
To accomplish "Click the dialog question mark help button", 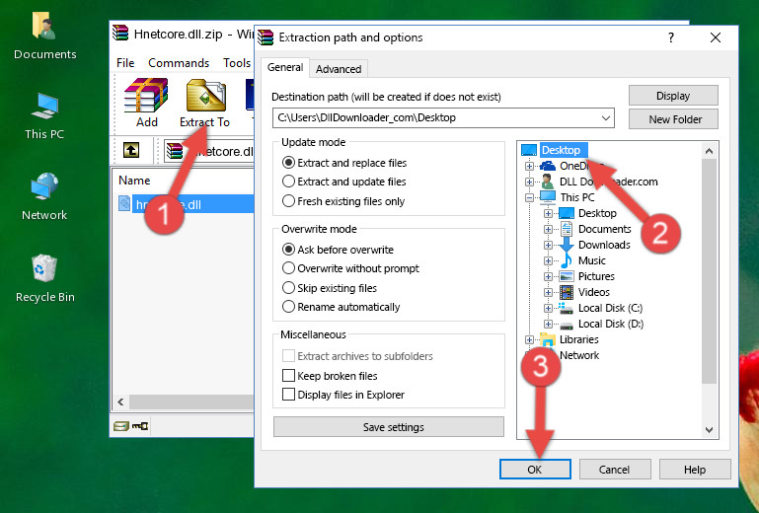I will 671,37.
